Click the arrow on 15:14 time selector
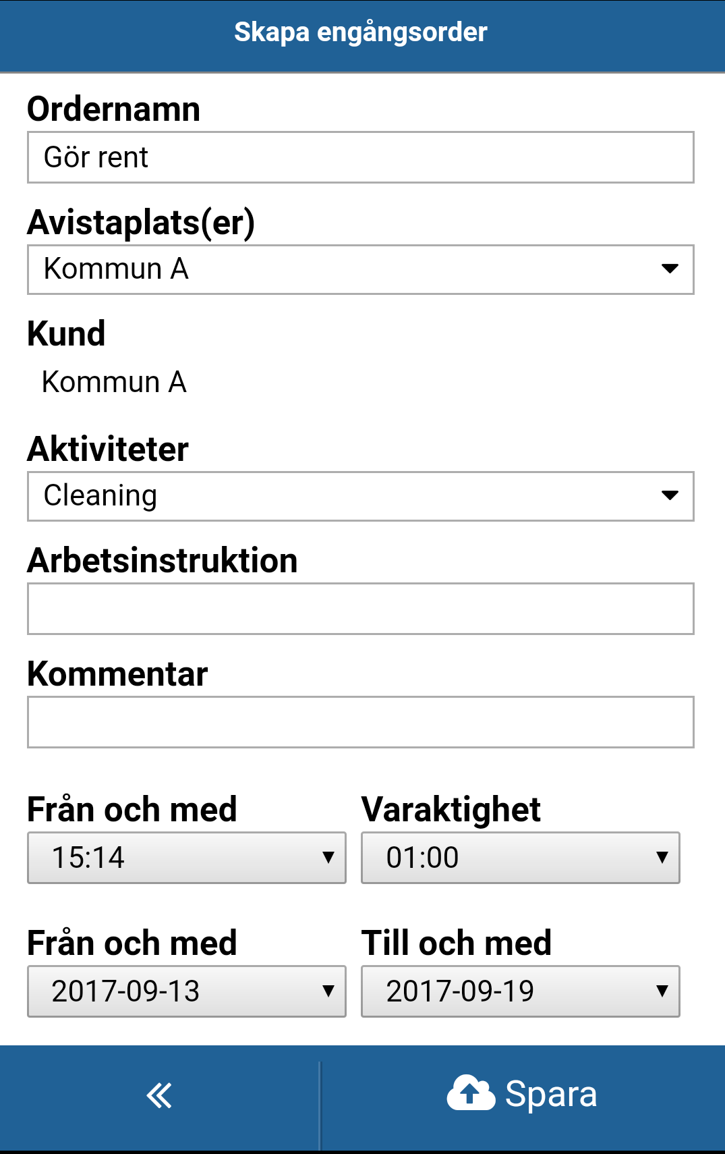 coord(328,858)
